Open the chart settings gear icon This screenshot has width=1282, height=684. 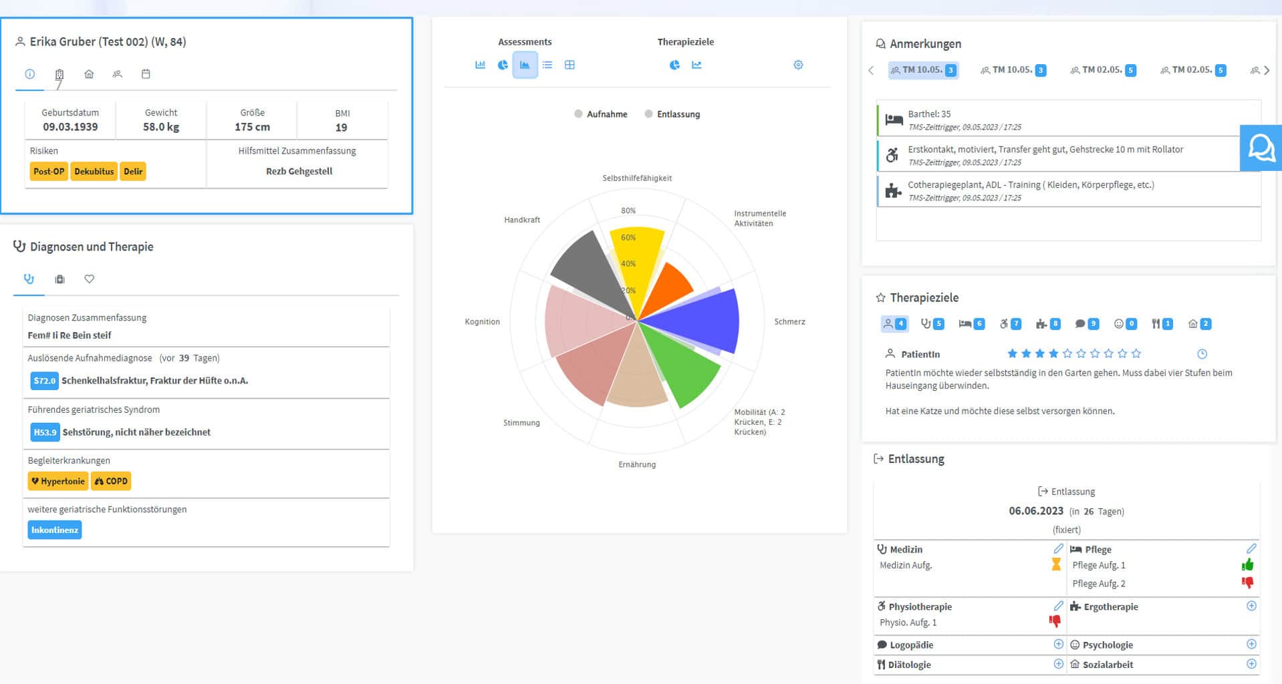pyautogui.click(x=798, y=65)
